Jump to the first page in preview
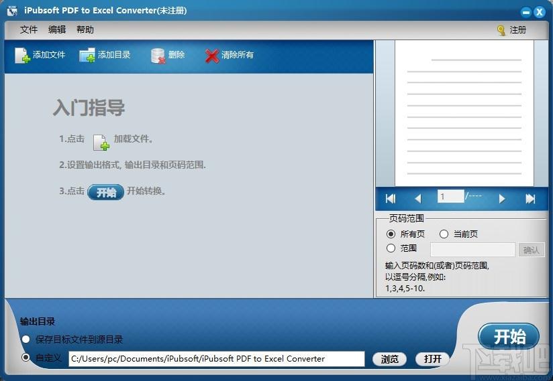Viewport: 553px width, 381px height. (391, 199)
